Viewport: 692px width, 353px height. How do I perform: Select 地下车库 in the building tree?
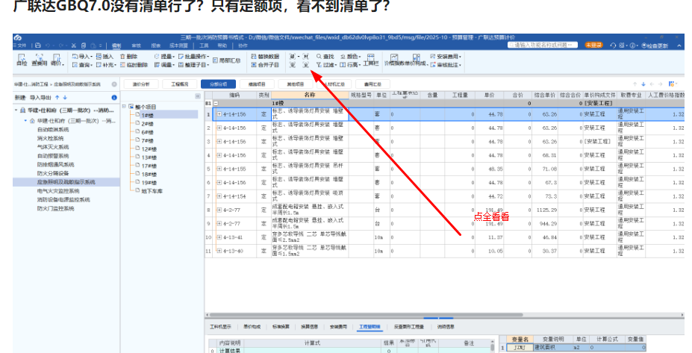click(x=152, y=191)
